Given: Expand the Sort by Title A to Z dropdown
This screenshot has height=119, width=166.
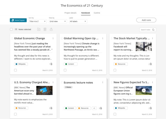Looking at the screenshot, I should tap(37, 21).
